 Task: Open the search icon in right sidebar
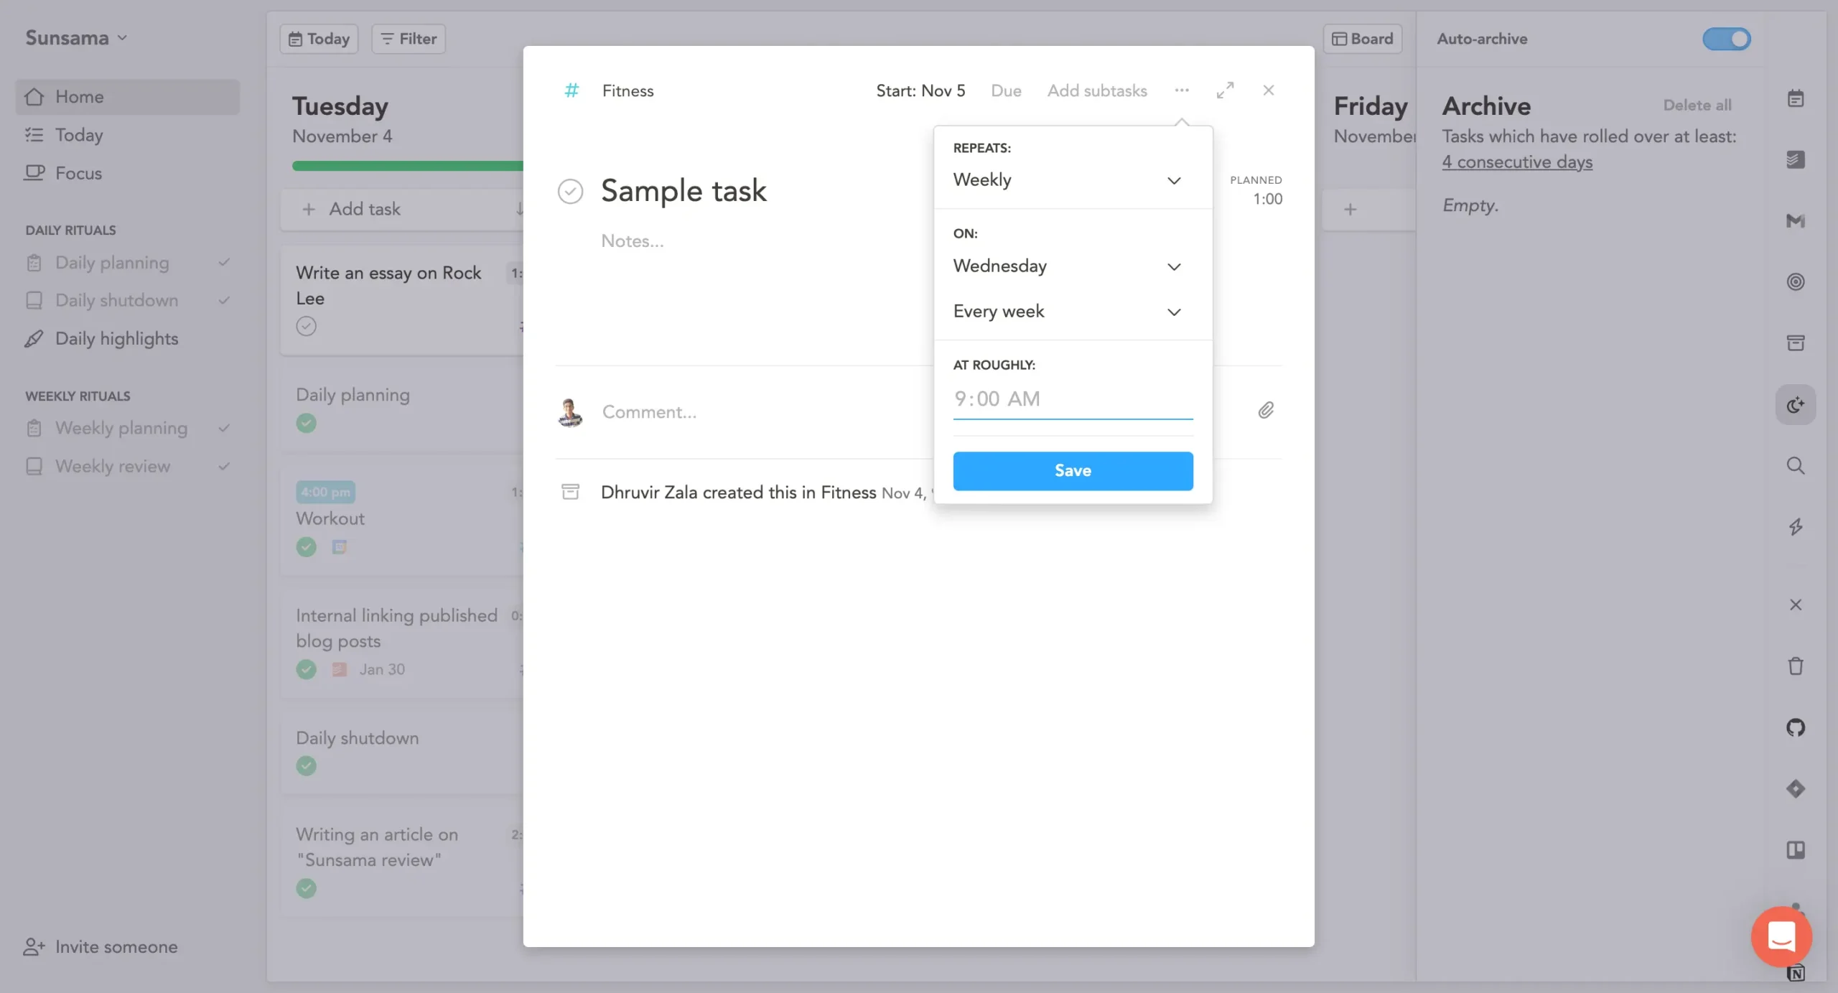(1795, 465)
